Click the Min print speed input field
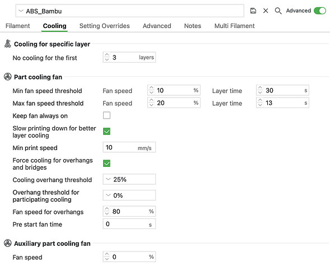330x280 pixels. pyautogui.click(x=129, y=147)
